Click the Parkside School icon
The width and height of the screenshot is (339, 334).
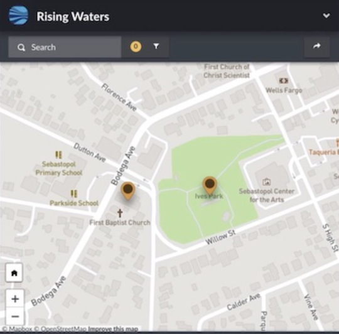pyautogui.click(x=73, y=194)
